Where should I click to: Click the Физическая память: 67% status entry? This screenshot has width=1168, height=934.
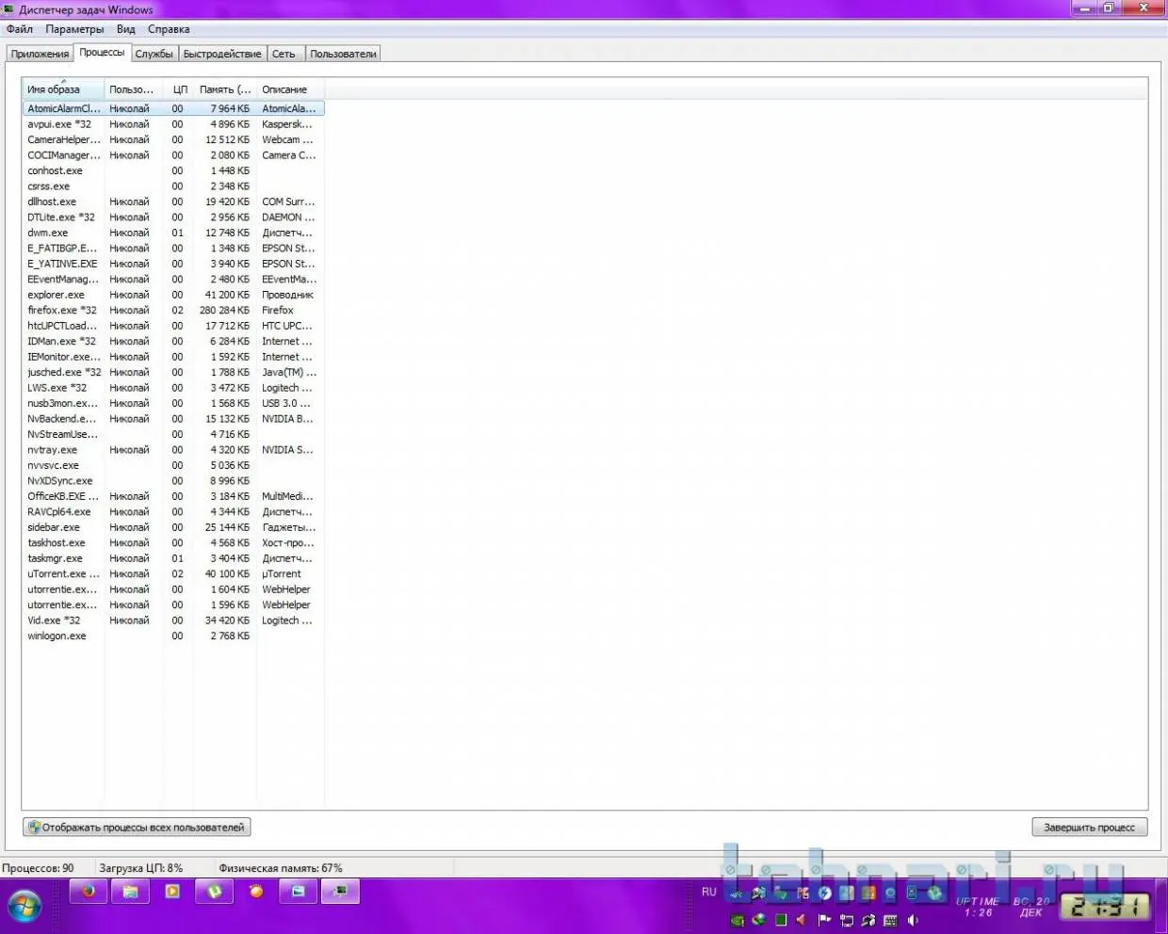pos(281,868)
